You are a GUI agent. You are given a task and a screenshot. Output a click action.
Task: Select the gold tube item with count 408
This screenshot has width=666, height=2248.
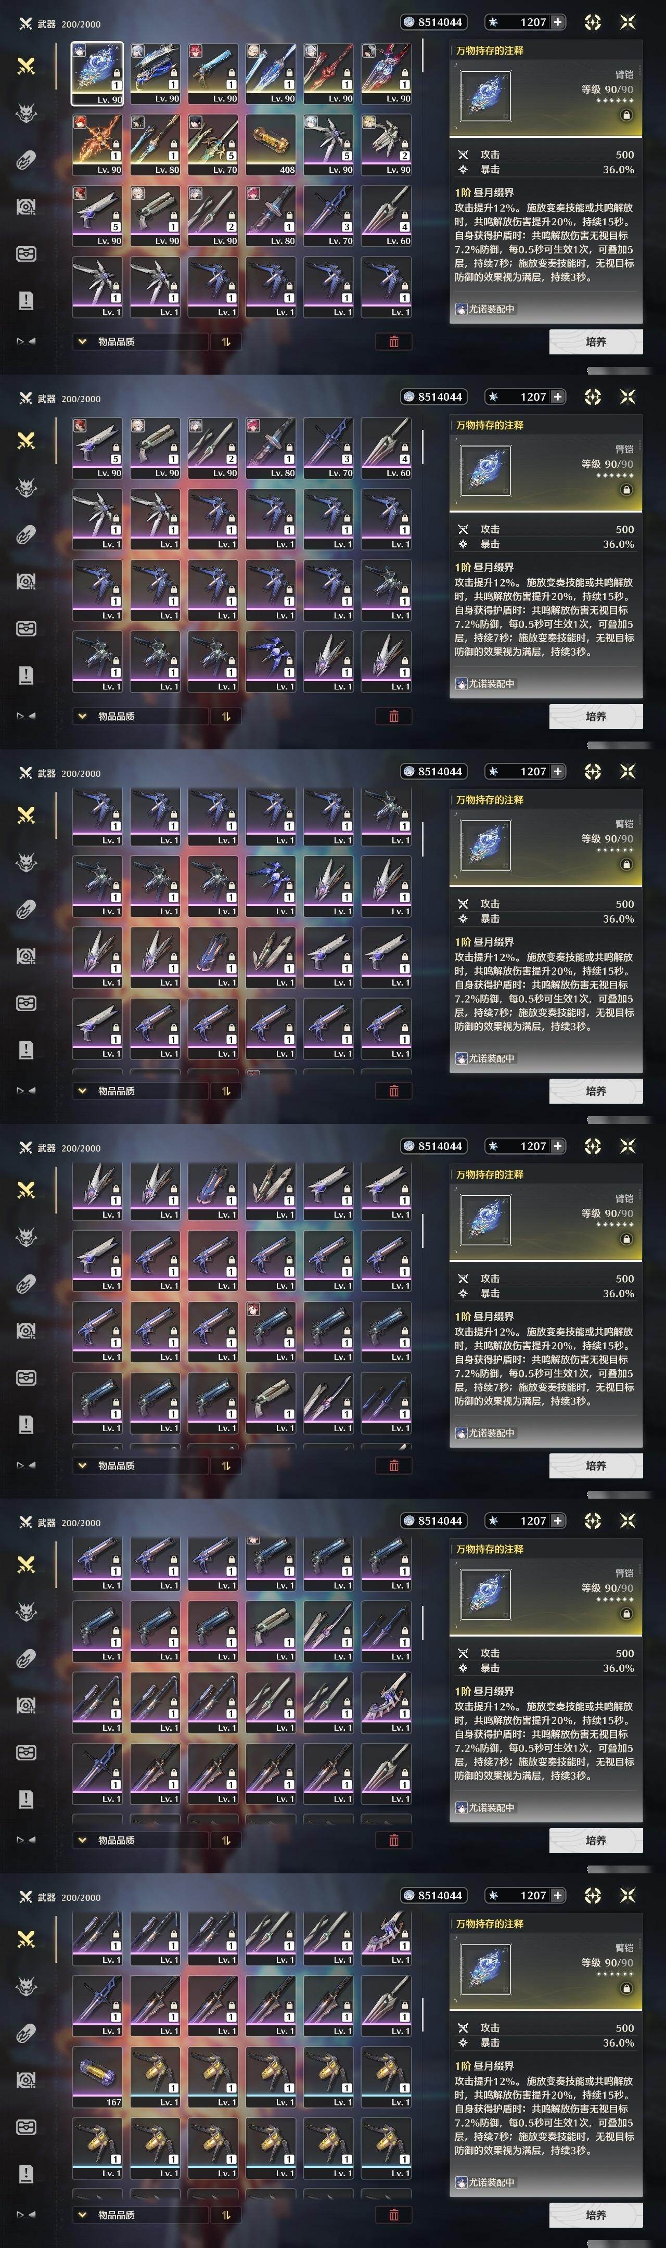point(271,145)
